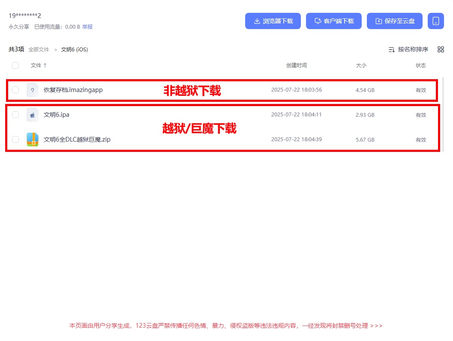
Task: Open the 按名称排序 sort options
Action: (x=412, y=49)
